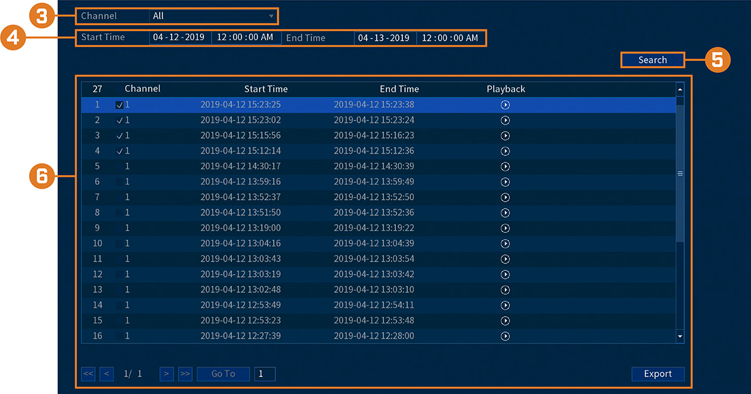Play the recording starting at 13:51:50
Viewport: 751px width, 394px height.
point(505,213)
